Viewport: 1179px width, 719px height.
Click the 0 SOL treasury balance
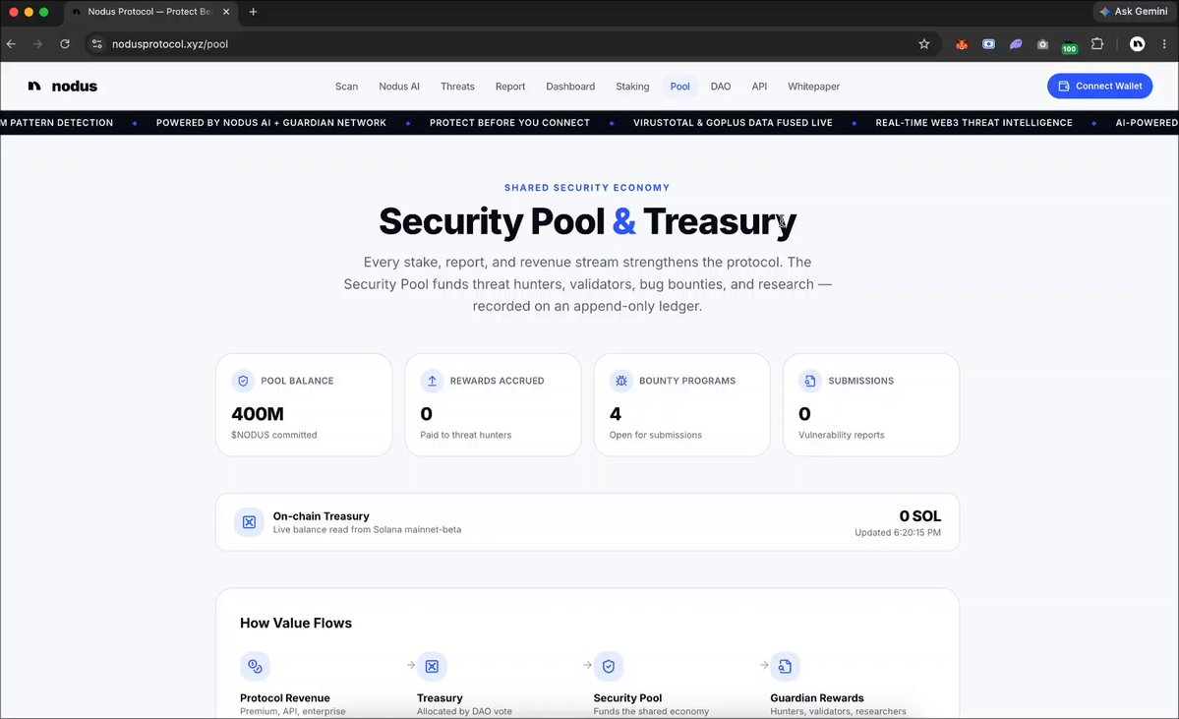click(x=920, y=516)
